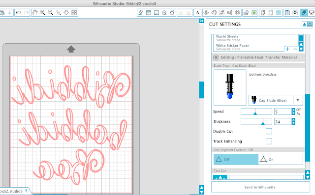Open the Page Settings panel icon

point(263,13)
